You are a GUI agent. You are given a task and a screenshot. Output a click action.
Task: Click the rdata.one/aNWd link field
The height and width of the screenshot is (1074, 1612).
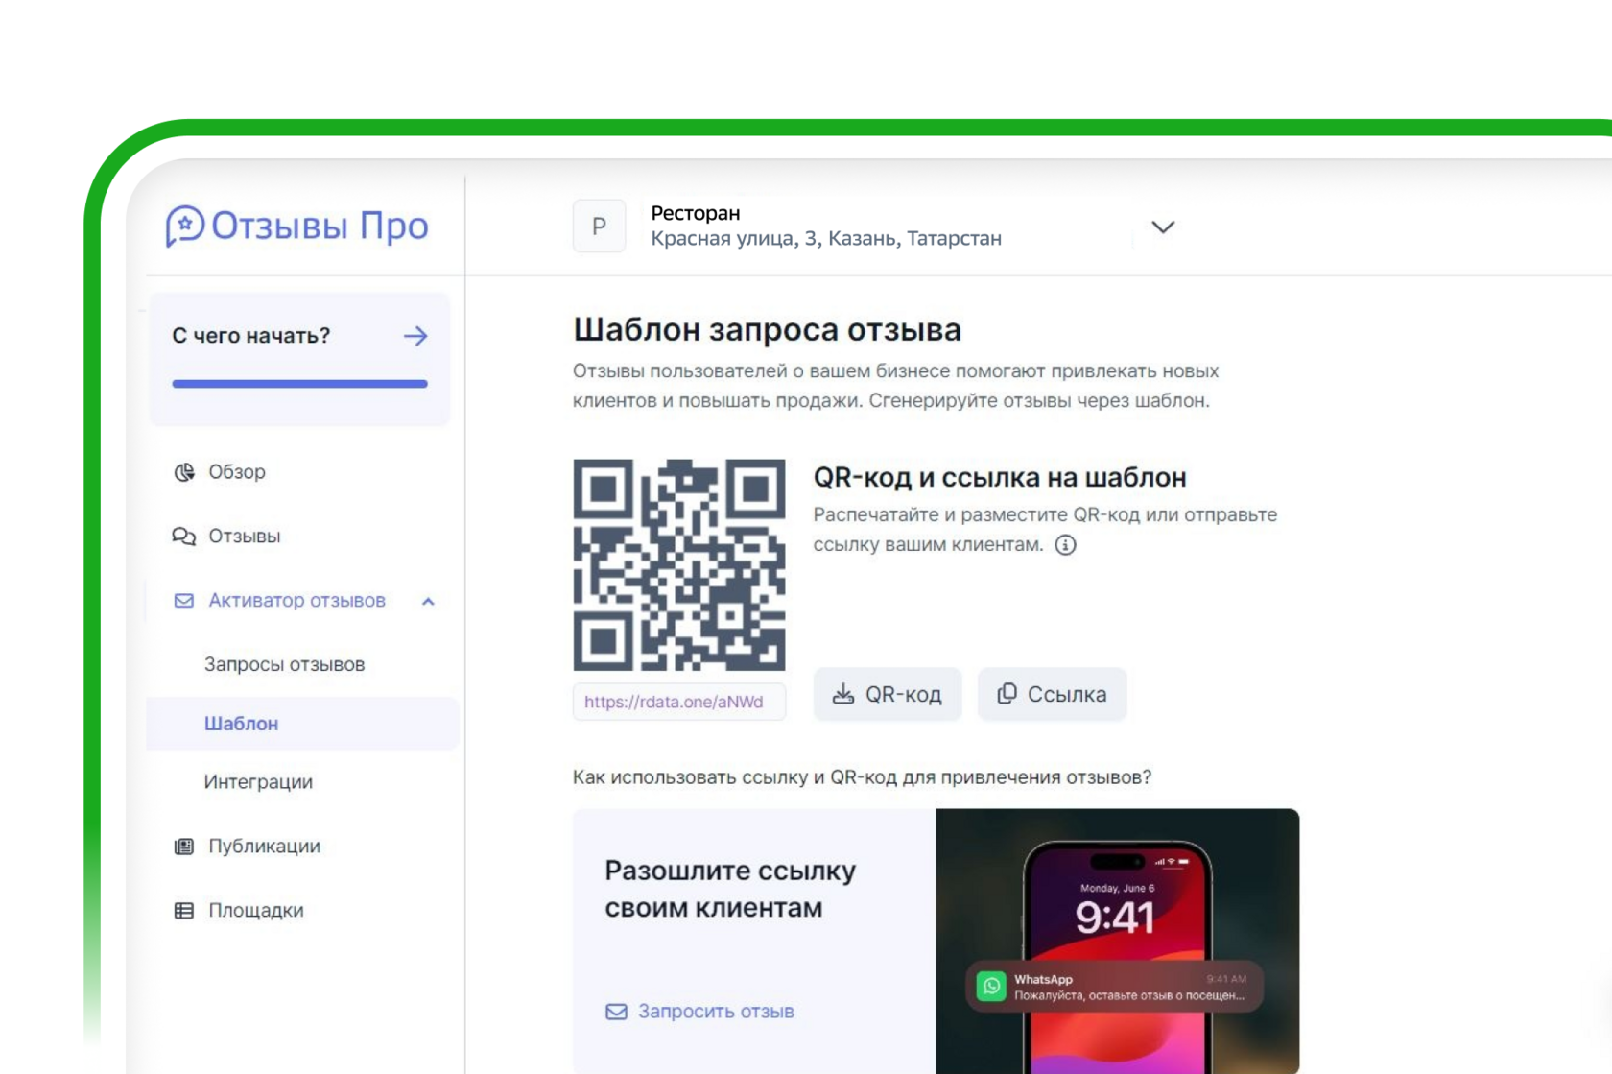679,702
